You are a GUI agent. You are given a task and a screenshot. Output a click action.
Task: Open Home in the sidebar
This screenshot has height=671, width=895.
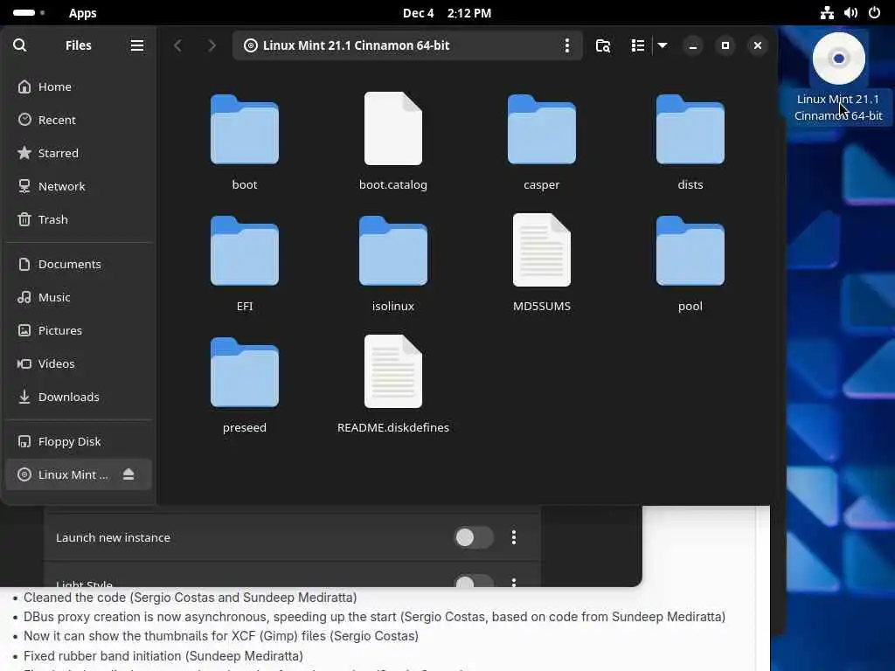coord(79,86)
